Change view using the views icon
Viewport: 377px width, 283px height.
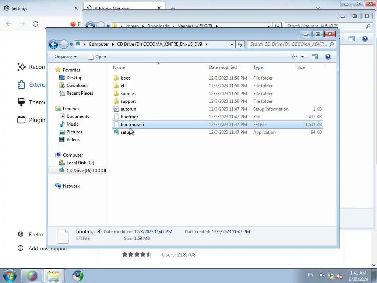pos(295,57)
